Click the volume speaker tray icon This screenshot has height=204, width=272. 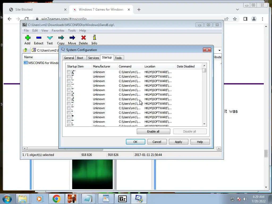245,199
